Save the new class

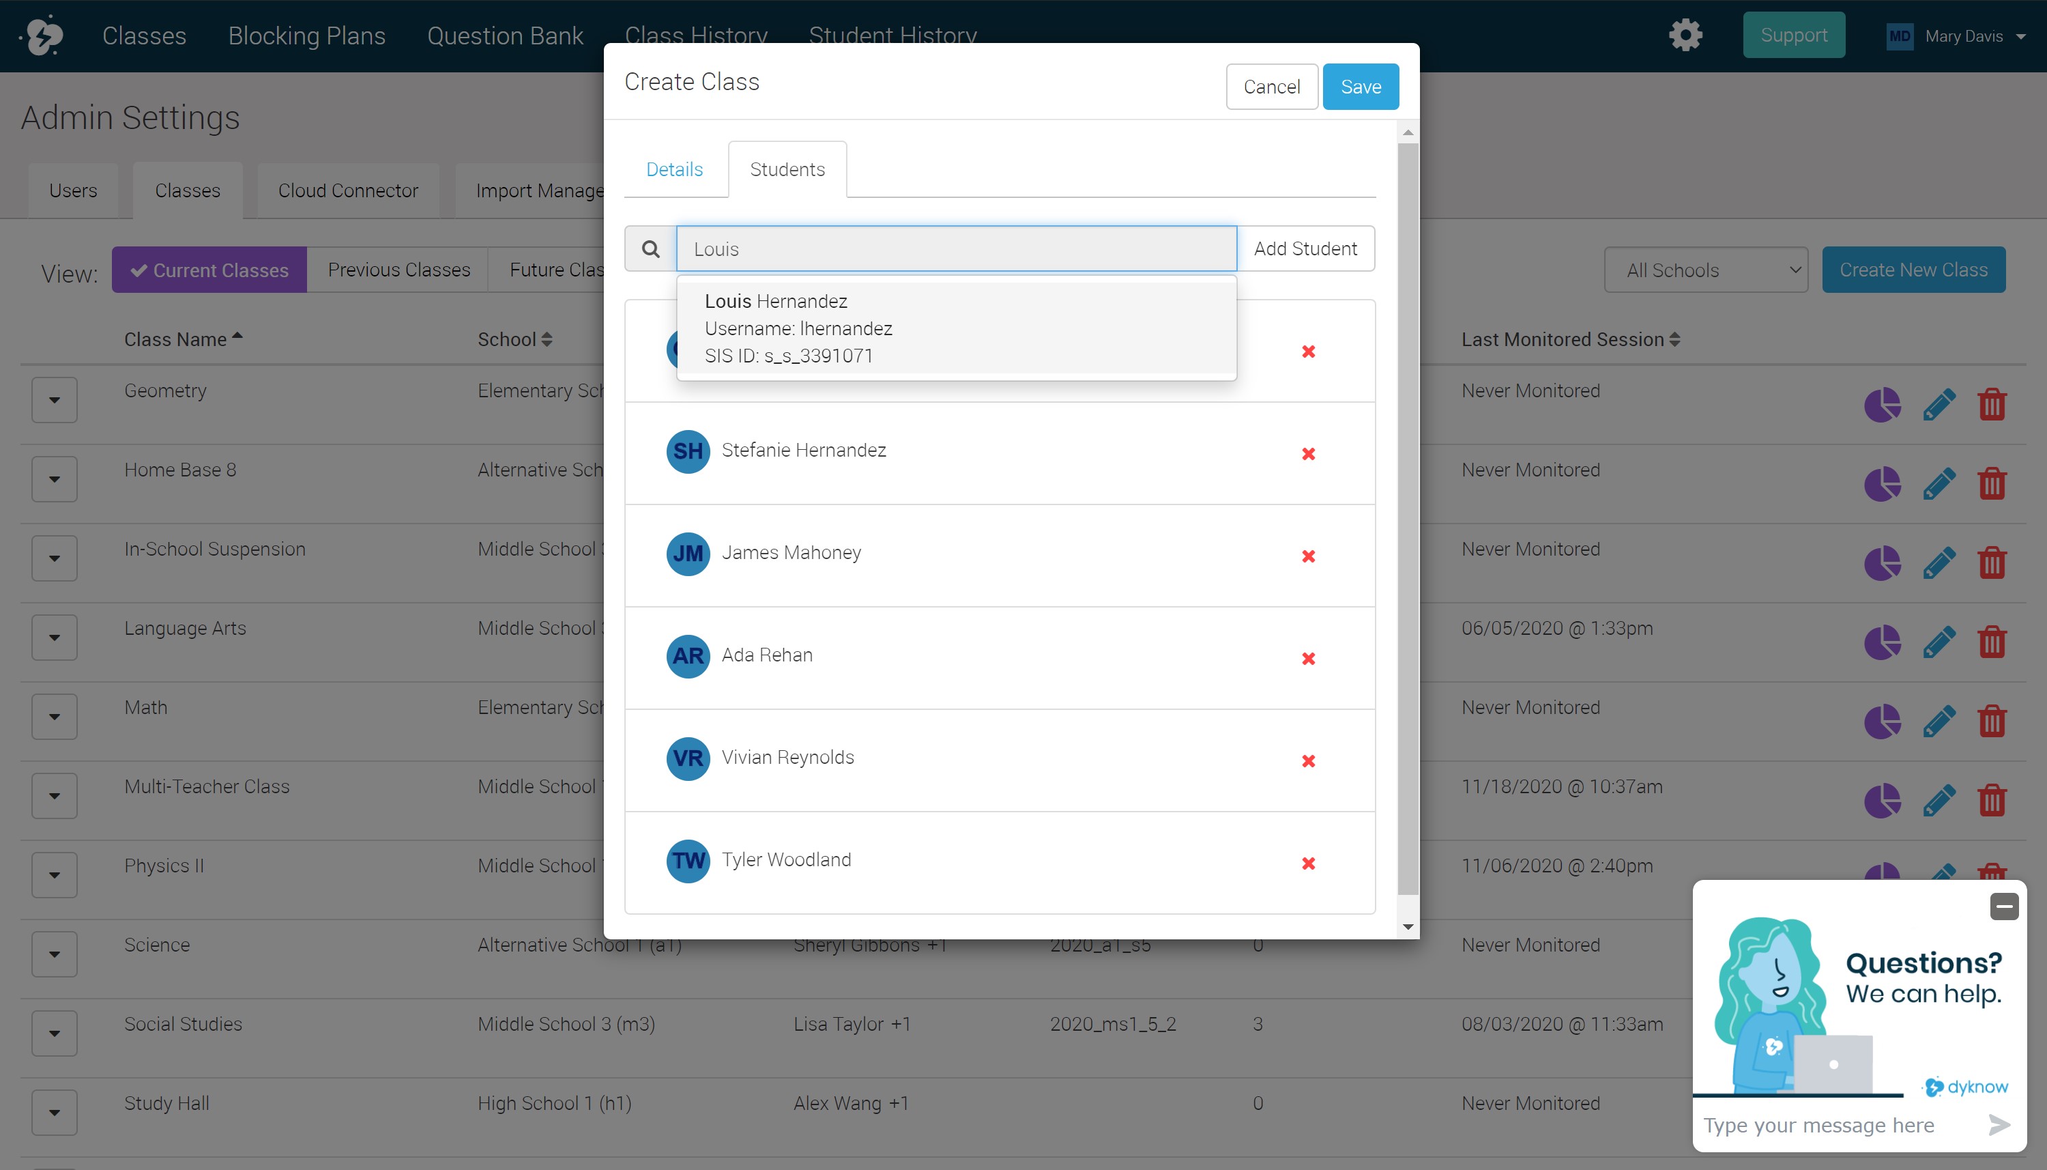(x=1361, y=86)
